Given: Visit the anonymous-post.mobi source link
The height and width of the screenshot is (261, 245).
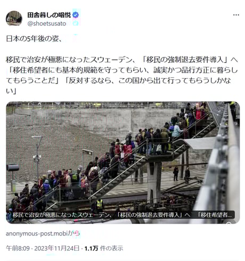Looking at the screenshot, I should (x=43, y=233).
